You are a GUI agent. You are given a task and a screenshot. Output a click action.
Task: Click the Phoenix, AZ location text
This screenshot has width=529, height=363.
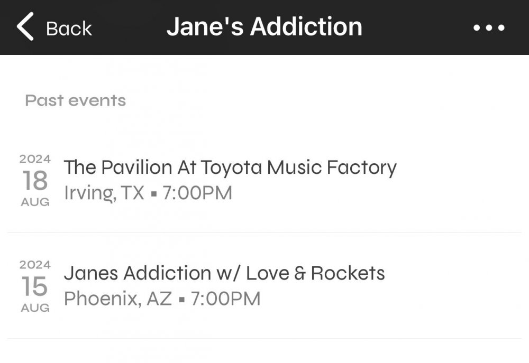click(x=118, y=299)
